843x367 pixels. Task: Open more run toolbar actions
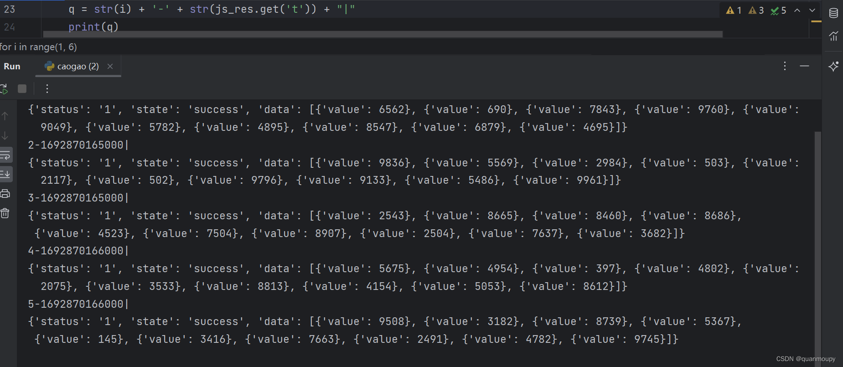click(x=47, y=89)
